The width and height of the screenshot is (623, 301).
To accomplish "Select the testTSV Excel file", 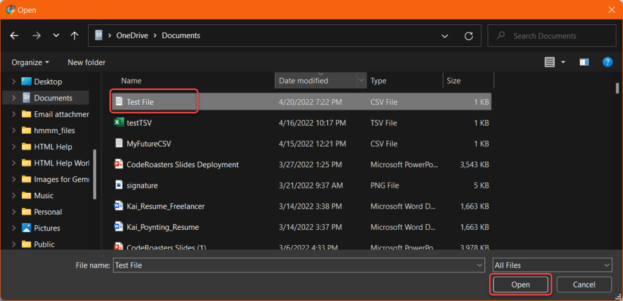I will coord(139,123).
